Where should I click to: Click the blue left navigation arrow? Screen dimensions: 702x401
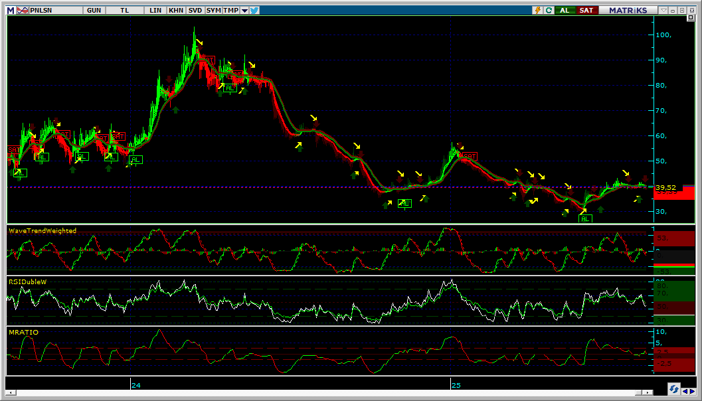(x=685, y=392)
